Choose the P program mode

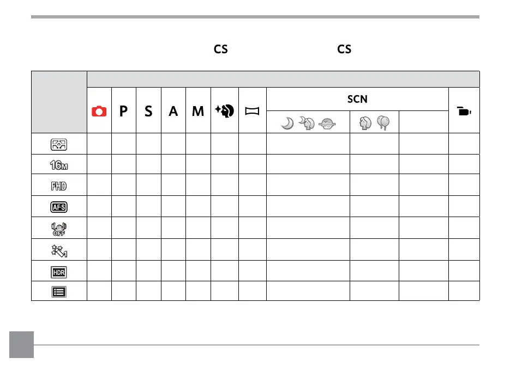(124, 111)
